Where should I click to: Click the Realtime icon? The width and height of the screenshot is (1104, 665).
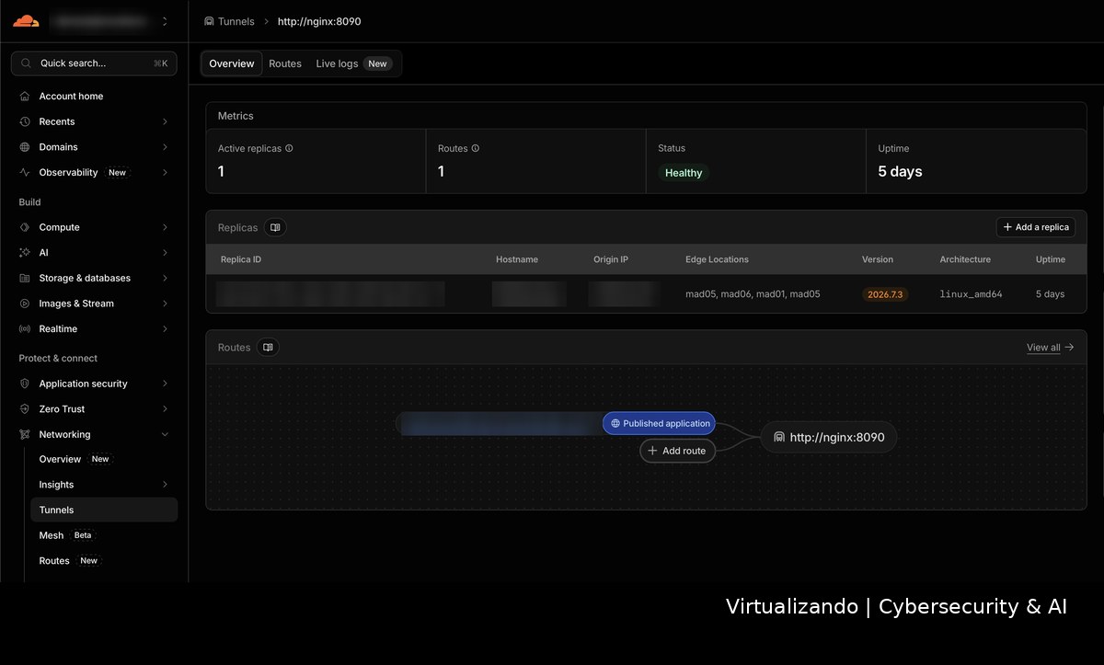click(25, 328)
